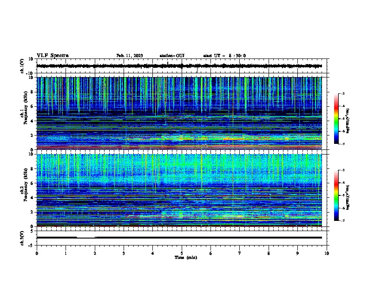Image resolution: width=368 pixels, height=284 pixels.
Task: Click the time axis tick label "1"
Action: (66, 253)
